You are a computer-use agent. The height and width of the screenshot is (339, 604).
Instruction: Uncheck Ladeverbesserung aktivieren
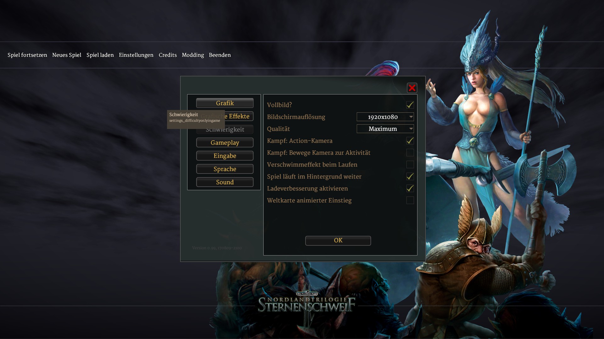[410, 188]
